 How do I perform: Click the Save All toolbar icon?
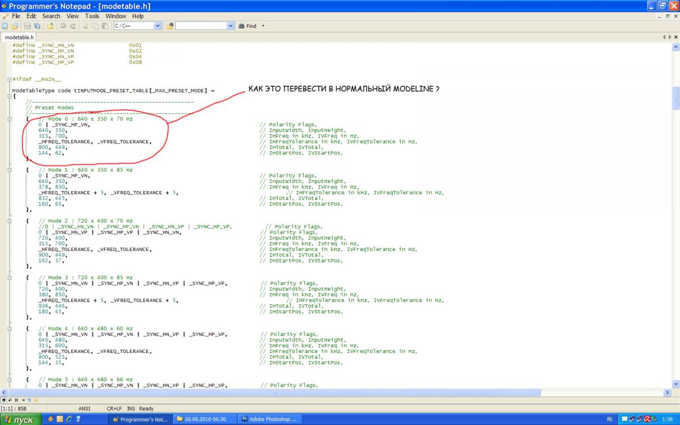pos(37,26)
